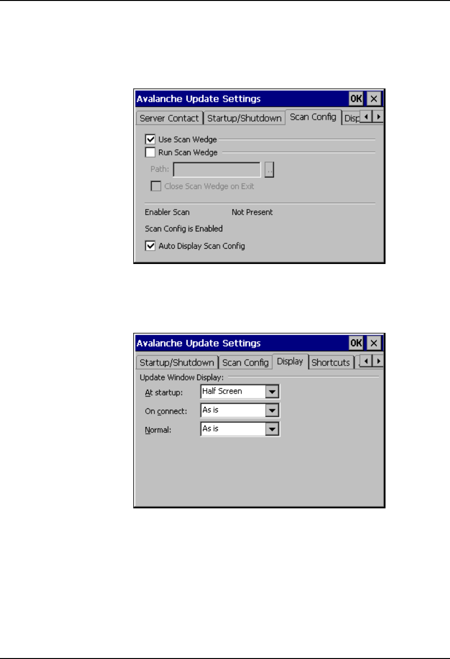The height and width of the screenshot is (659, 450).
Task: Close the Scan Config settings window
Action: [x=374, y=99]
